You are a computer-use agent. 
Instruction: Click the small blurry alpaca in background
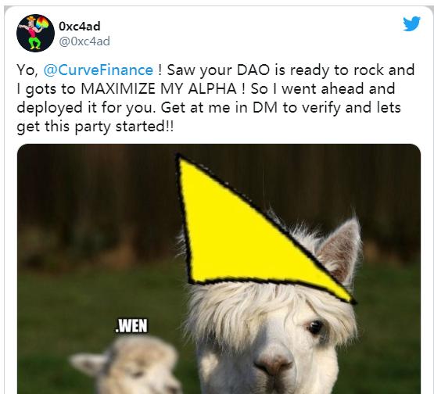126,365
